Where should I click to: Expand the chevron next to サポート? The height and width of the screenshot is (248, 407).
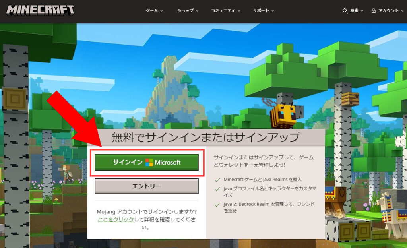[273, 11]
